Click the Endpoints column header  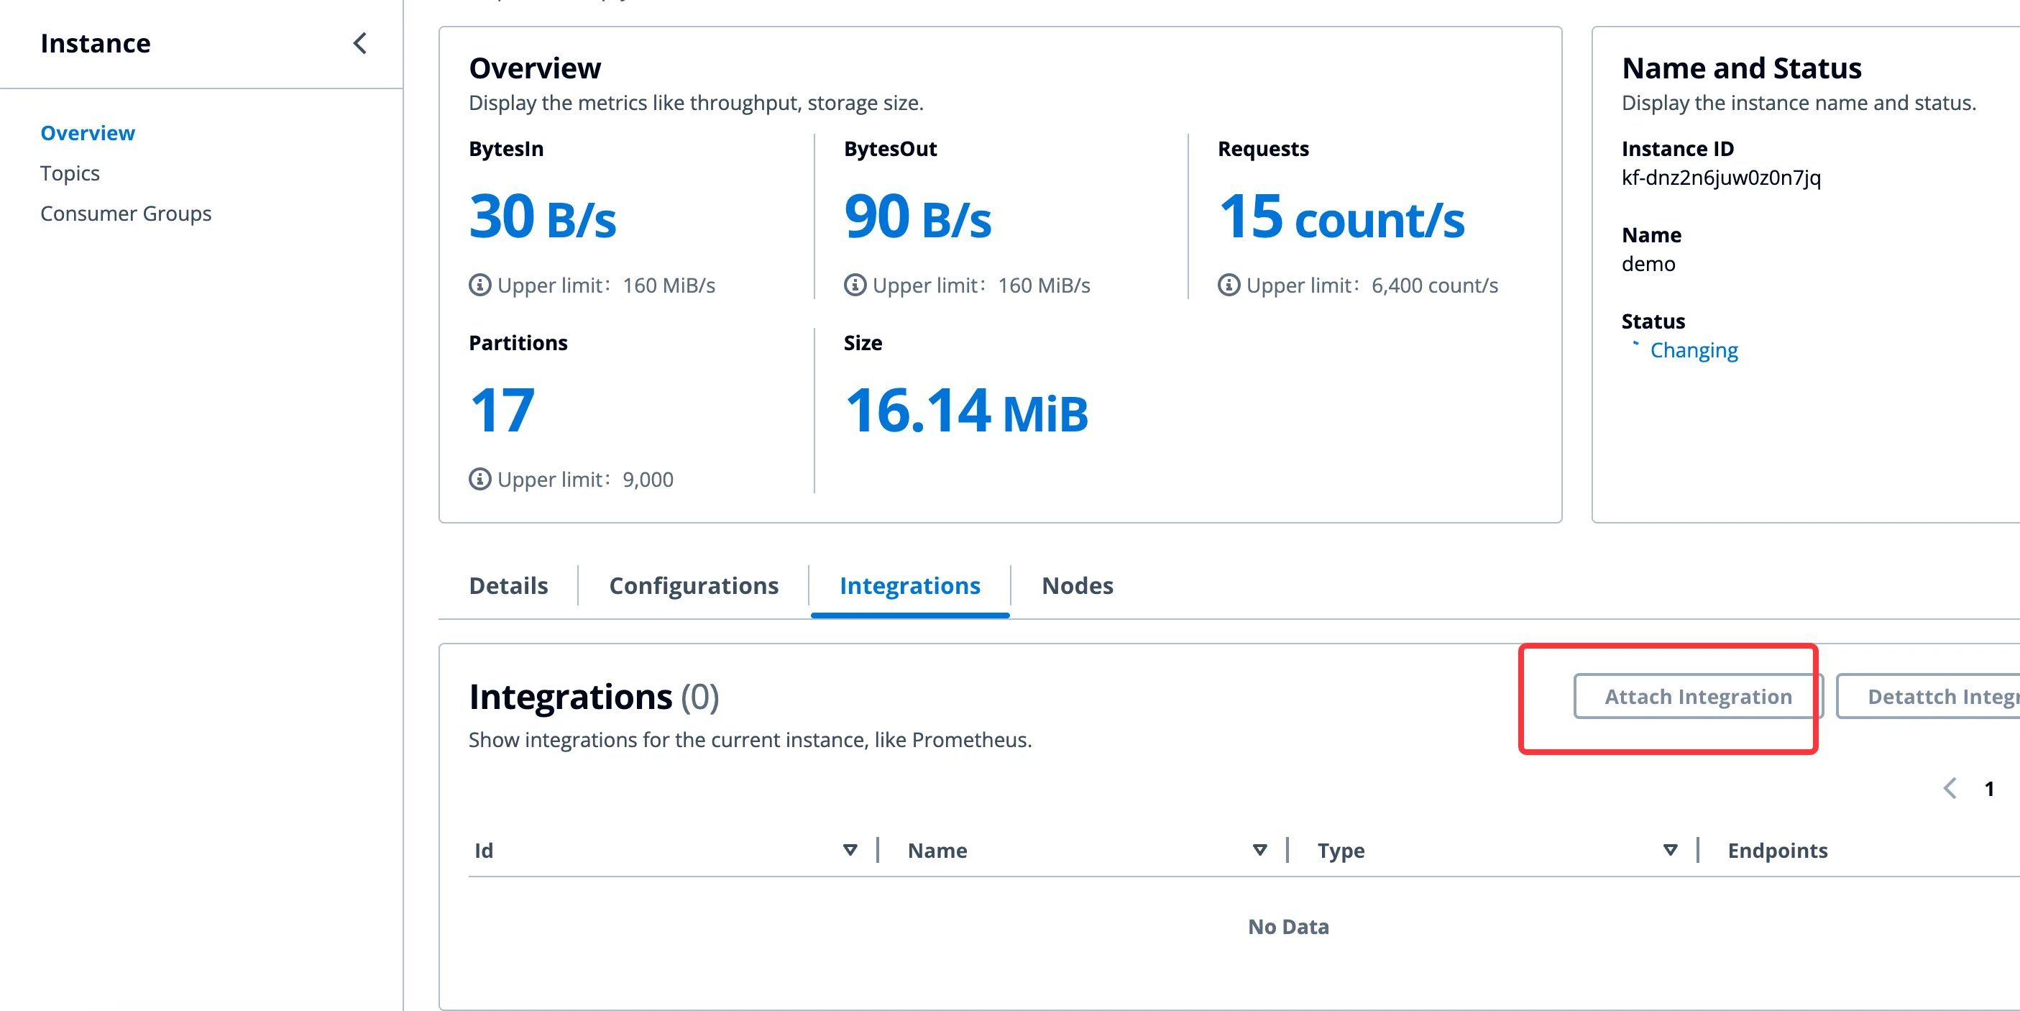pos(1777,850)
